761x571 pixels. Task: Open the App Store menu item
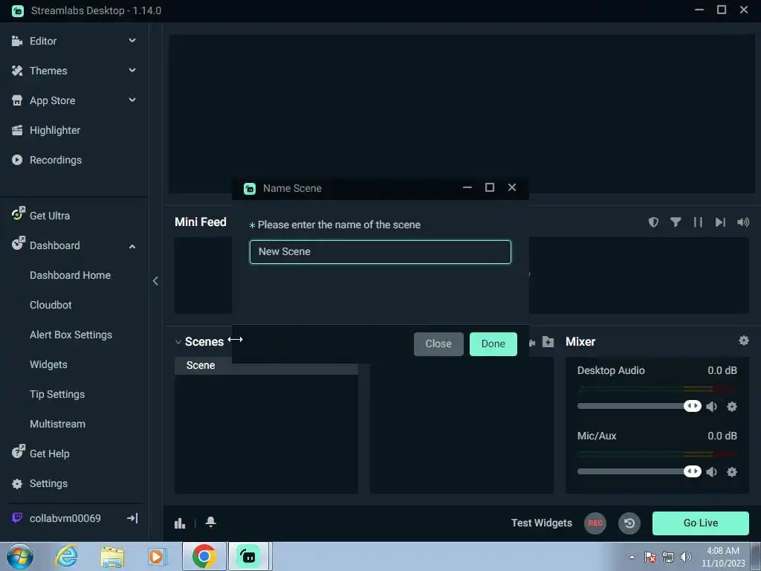(53, 100)
